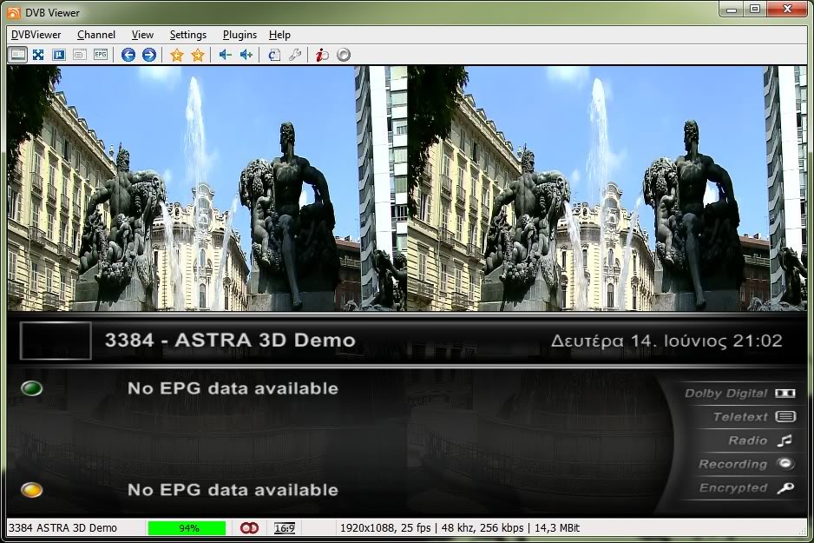Click the Radio music note icon
Image resolution: width=814 pixels, height=543 pixels.
coord(784,440)
